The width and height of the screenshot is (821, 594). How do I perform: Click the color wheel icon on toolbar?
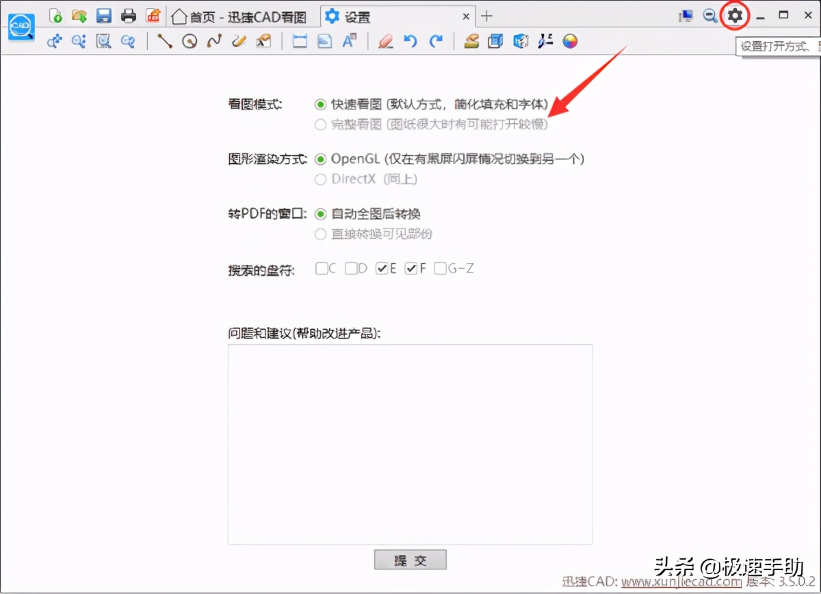tap(570, 41)
